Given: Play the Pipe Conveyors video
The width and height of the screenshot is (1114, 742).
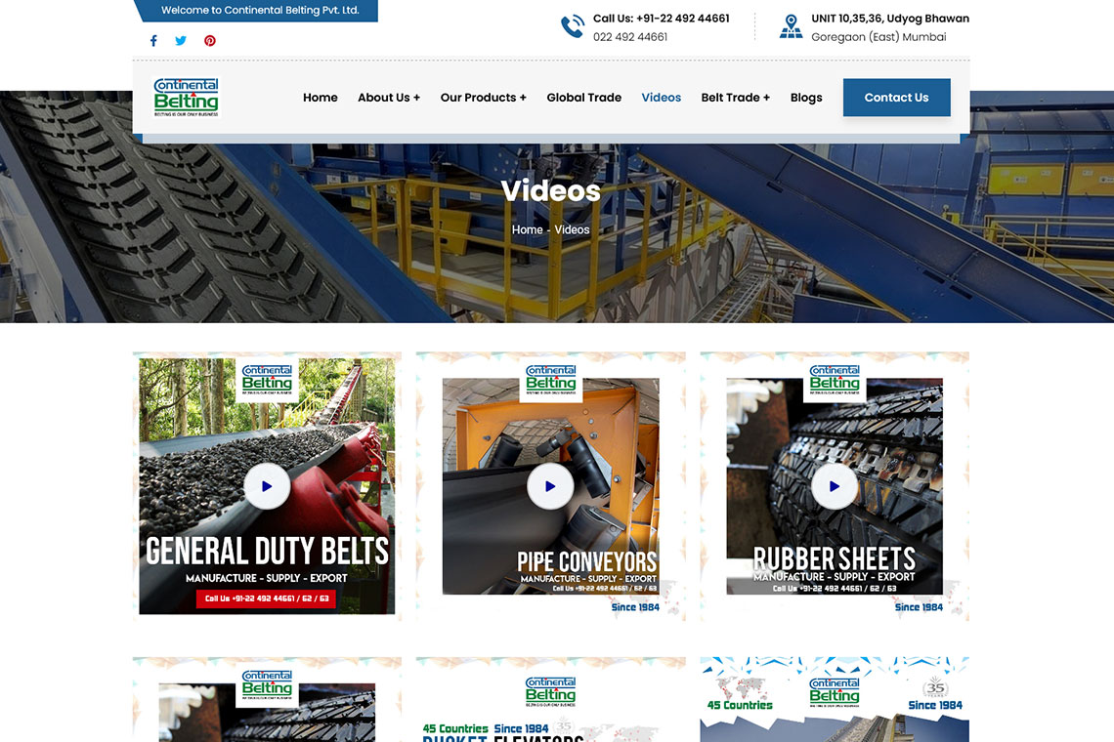Looking at the screenshot, I should click(x=550, y=485).
